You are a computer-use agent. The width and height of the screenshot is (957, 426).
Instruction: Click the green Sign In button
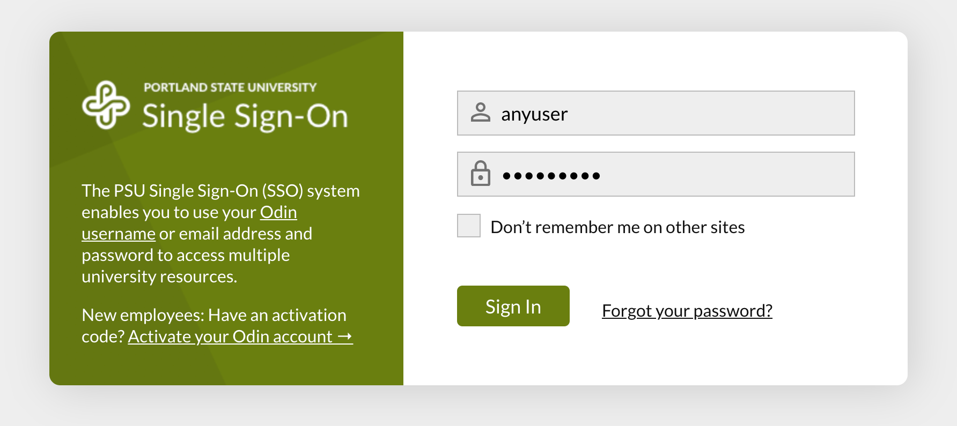513,306
